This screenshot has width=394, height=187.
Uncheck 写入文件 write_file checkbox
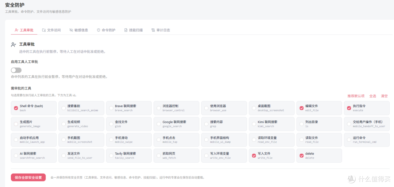[254, 156]
